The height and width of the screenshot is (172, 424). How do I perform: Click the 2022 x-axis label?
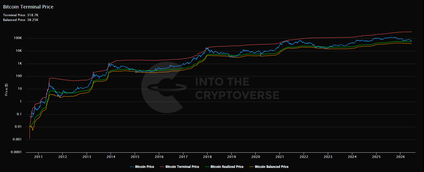304,157
